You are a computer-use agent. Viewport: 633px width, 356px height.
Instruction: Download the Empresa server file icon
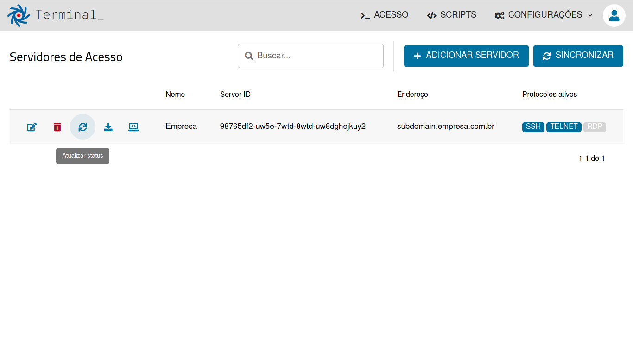point(108,127)
